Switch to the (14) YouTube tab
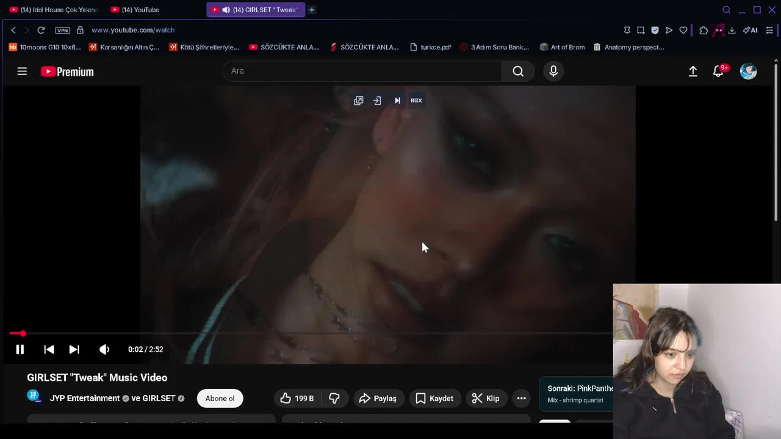Image resolution: width=781 pixels, height=439 pixels. click(x=135, y=10)
